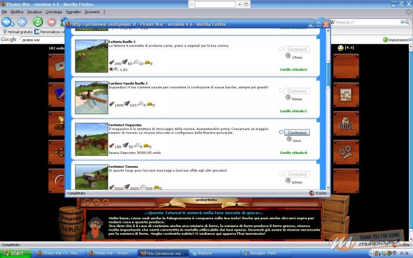Click the popup scrollbar down arrow
Image resolution: width=413 pixels, height=258 pixels.
328,187
